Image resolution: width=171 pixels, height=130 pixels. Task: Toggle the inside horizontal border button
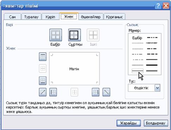43,68
